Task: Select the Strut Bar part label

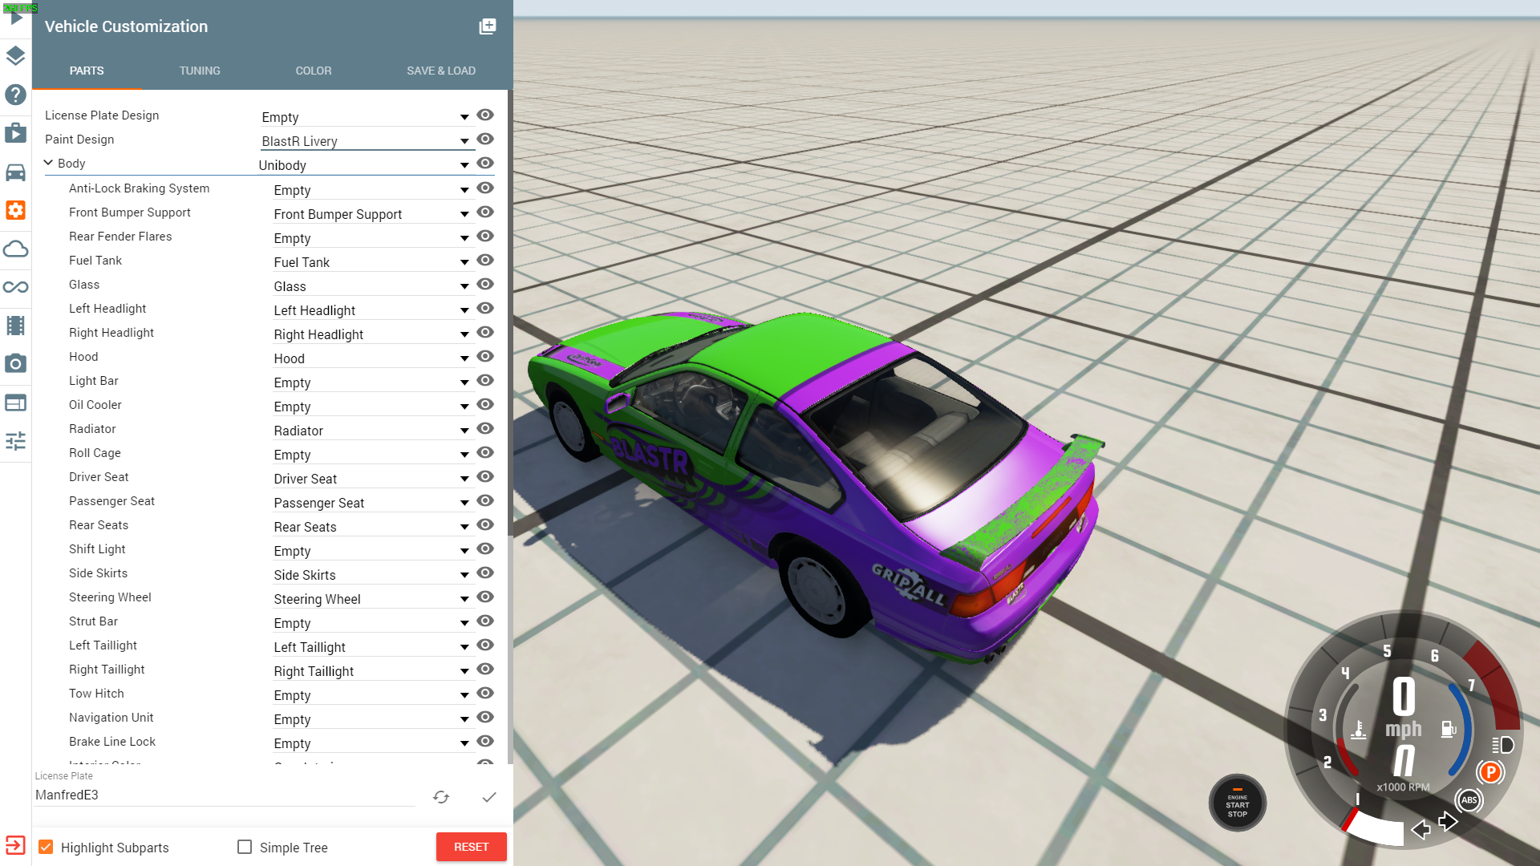Action: point(93,621)
